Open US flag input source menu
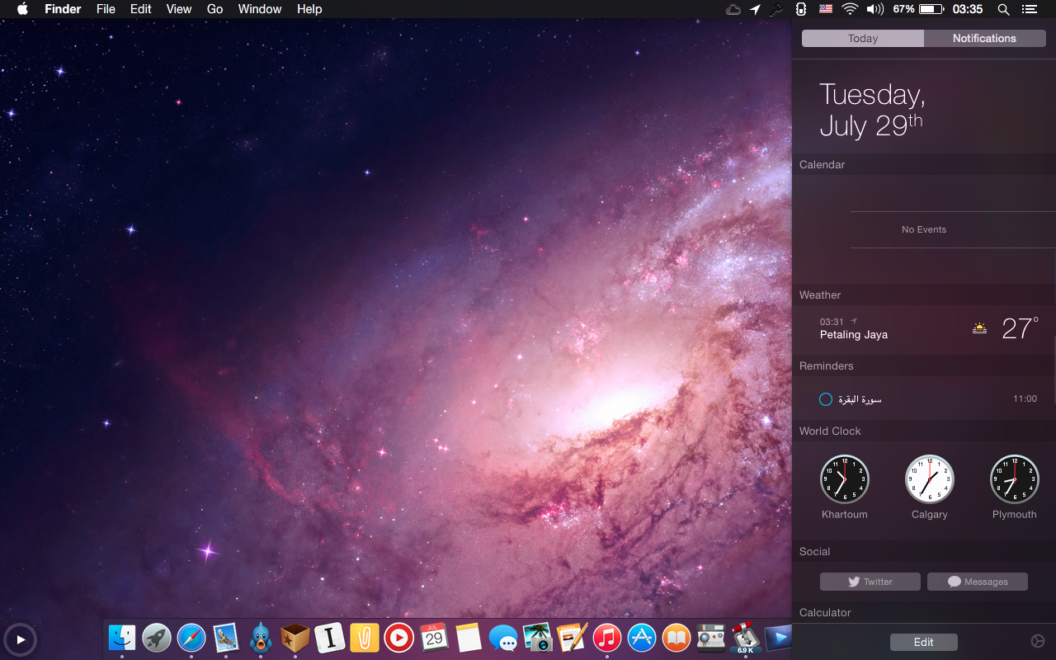Viewport: 1056px width, 660px height. click(826, 9)
